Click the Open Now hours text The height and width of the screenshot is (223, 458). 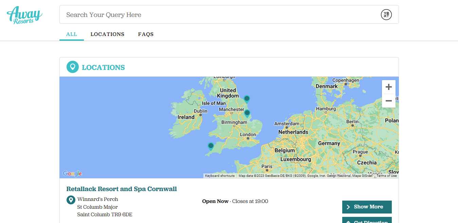pos(235,201)
